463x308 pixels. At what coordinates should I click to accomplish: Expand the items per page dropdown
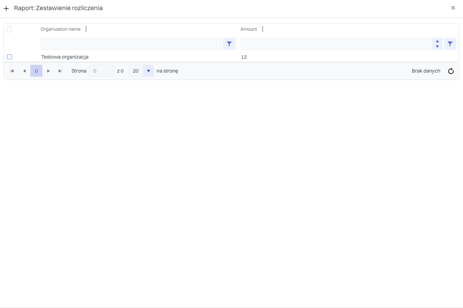148,71
